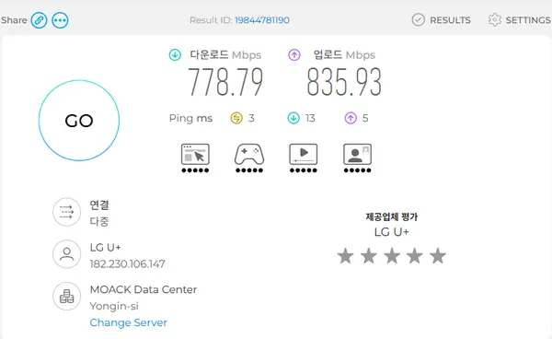
Task: Click the upload ping icon showing 5
Action: click(x=351, y=118)
